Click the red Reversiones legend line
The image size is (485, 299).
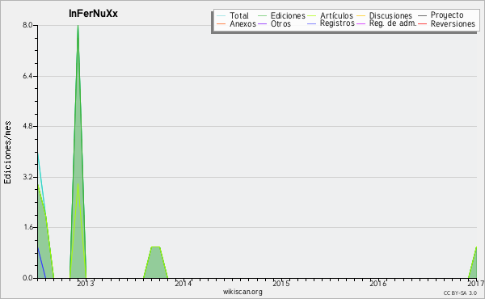pos(422,23)
